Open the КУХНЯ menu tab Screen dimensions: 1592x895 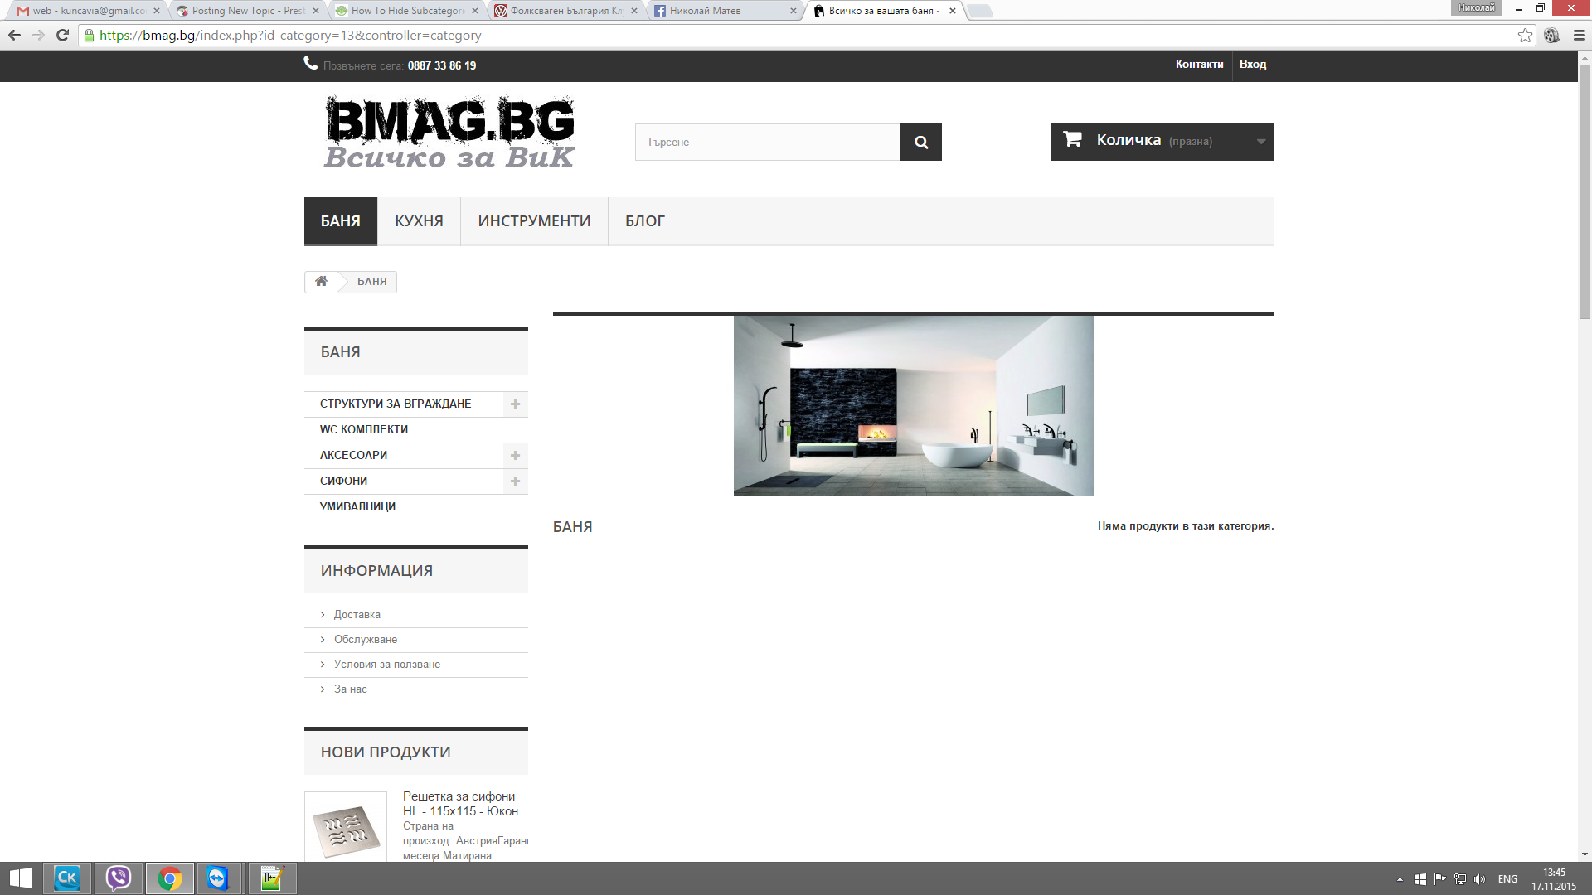[419, 221]
